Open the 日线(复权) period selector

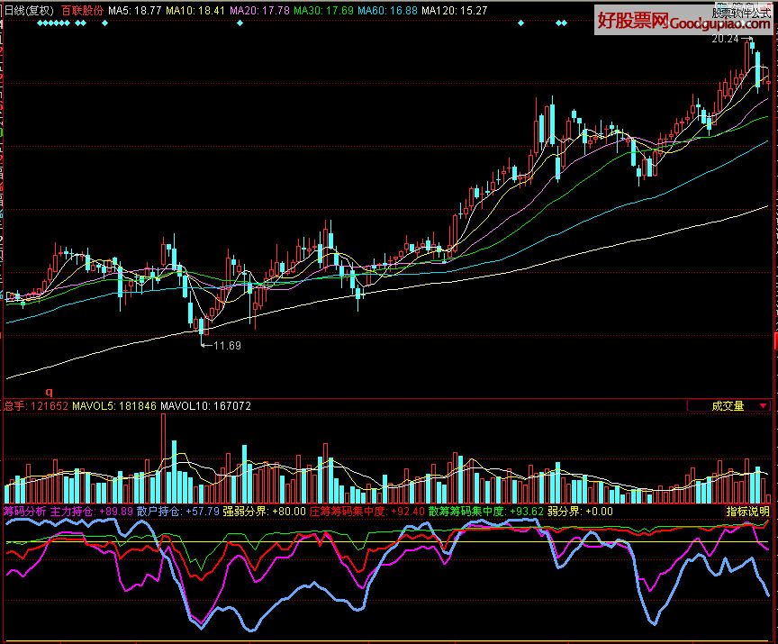point(28,10)
